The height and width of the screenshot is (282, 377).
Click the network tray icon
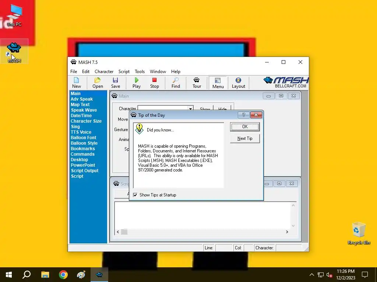coord(321,275)
